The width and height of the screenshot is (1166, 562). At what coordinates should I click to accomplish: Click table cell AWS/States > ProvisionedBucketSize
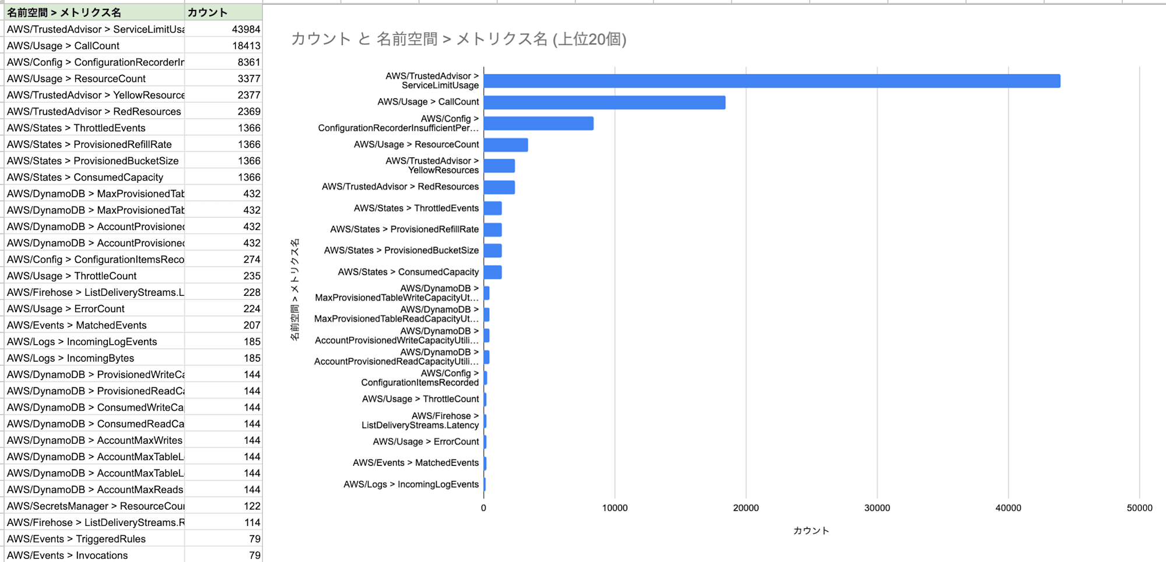coord(94,161)
